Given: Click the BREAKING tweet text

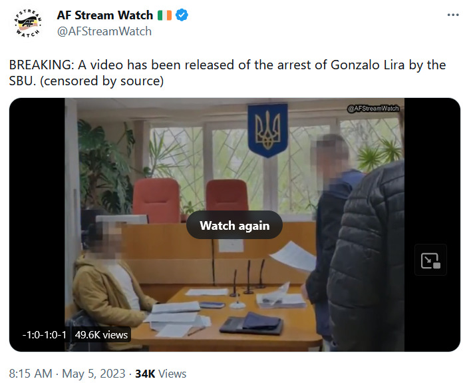Looking at the screenshot, I should (x=228, y=73).
